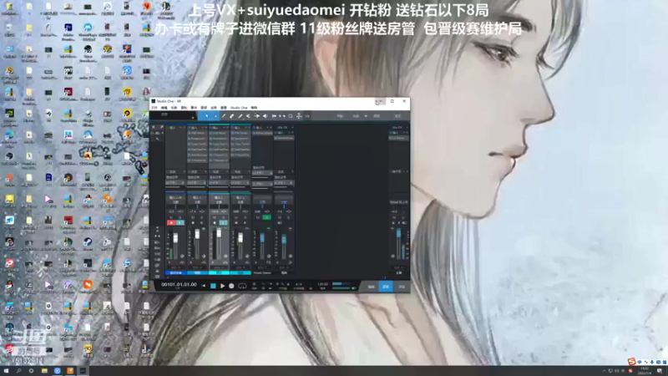The width and height of the screenshot is (668, 376).
Task: Click the fifth channel blue fader
Action: 262,238
